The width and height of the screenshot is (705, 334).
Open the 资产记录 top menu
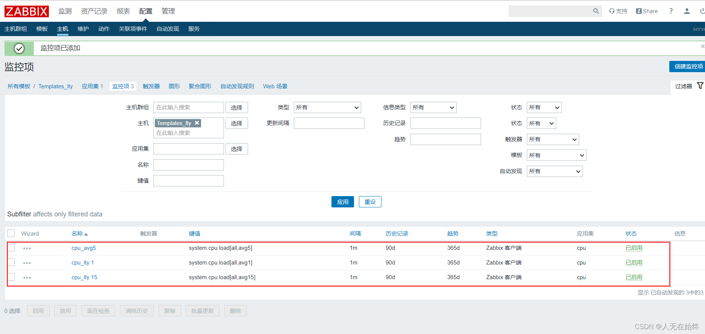point(94,11)
